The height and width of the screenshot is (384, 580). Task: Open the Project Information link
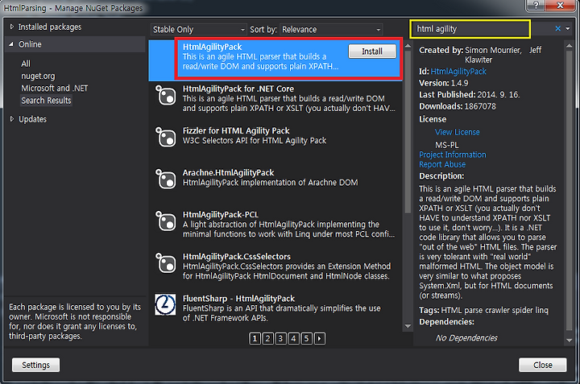click(453, 155)
